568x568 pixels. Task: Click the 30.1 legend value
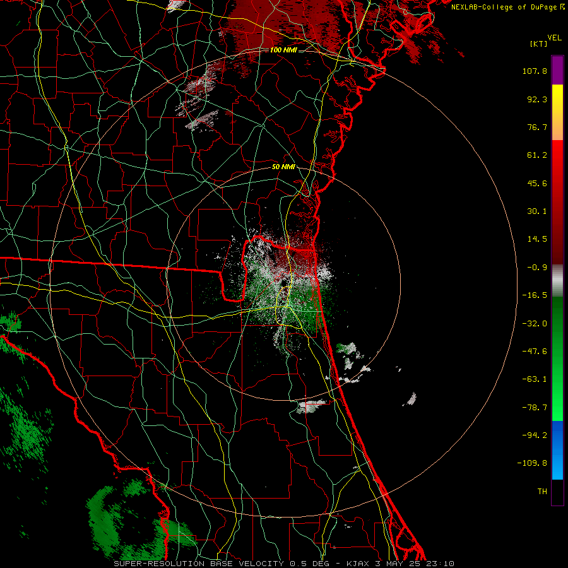point(537,211)
